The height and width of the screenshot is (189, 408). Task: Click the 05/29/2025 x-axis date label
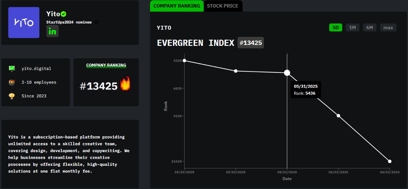[x=184, y=172]
